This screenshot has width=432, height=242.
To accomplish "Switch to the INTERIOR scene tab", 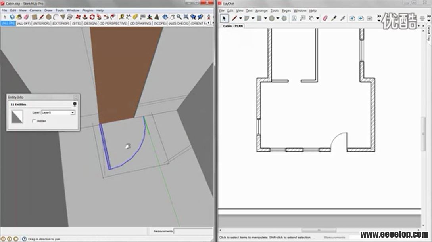I will (41, 23).
